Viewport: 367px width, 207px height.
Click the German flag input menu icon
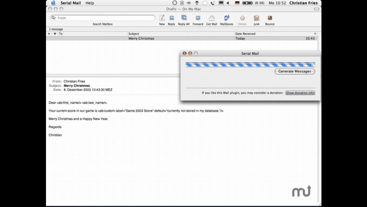tap(237, 3)
